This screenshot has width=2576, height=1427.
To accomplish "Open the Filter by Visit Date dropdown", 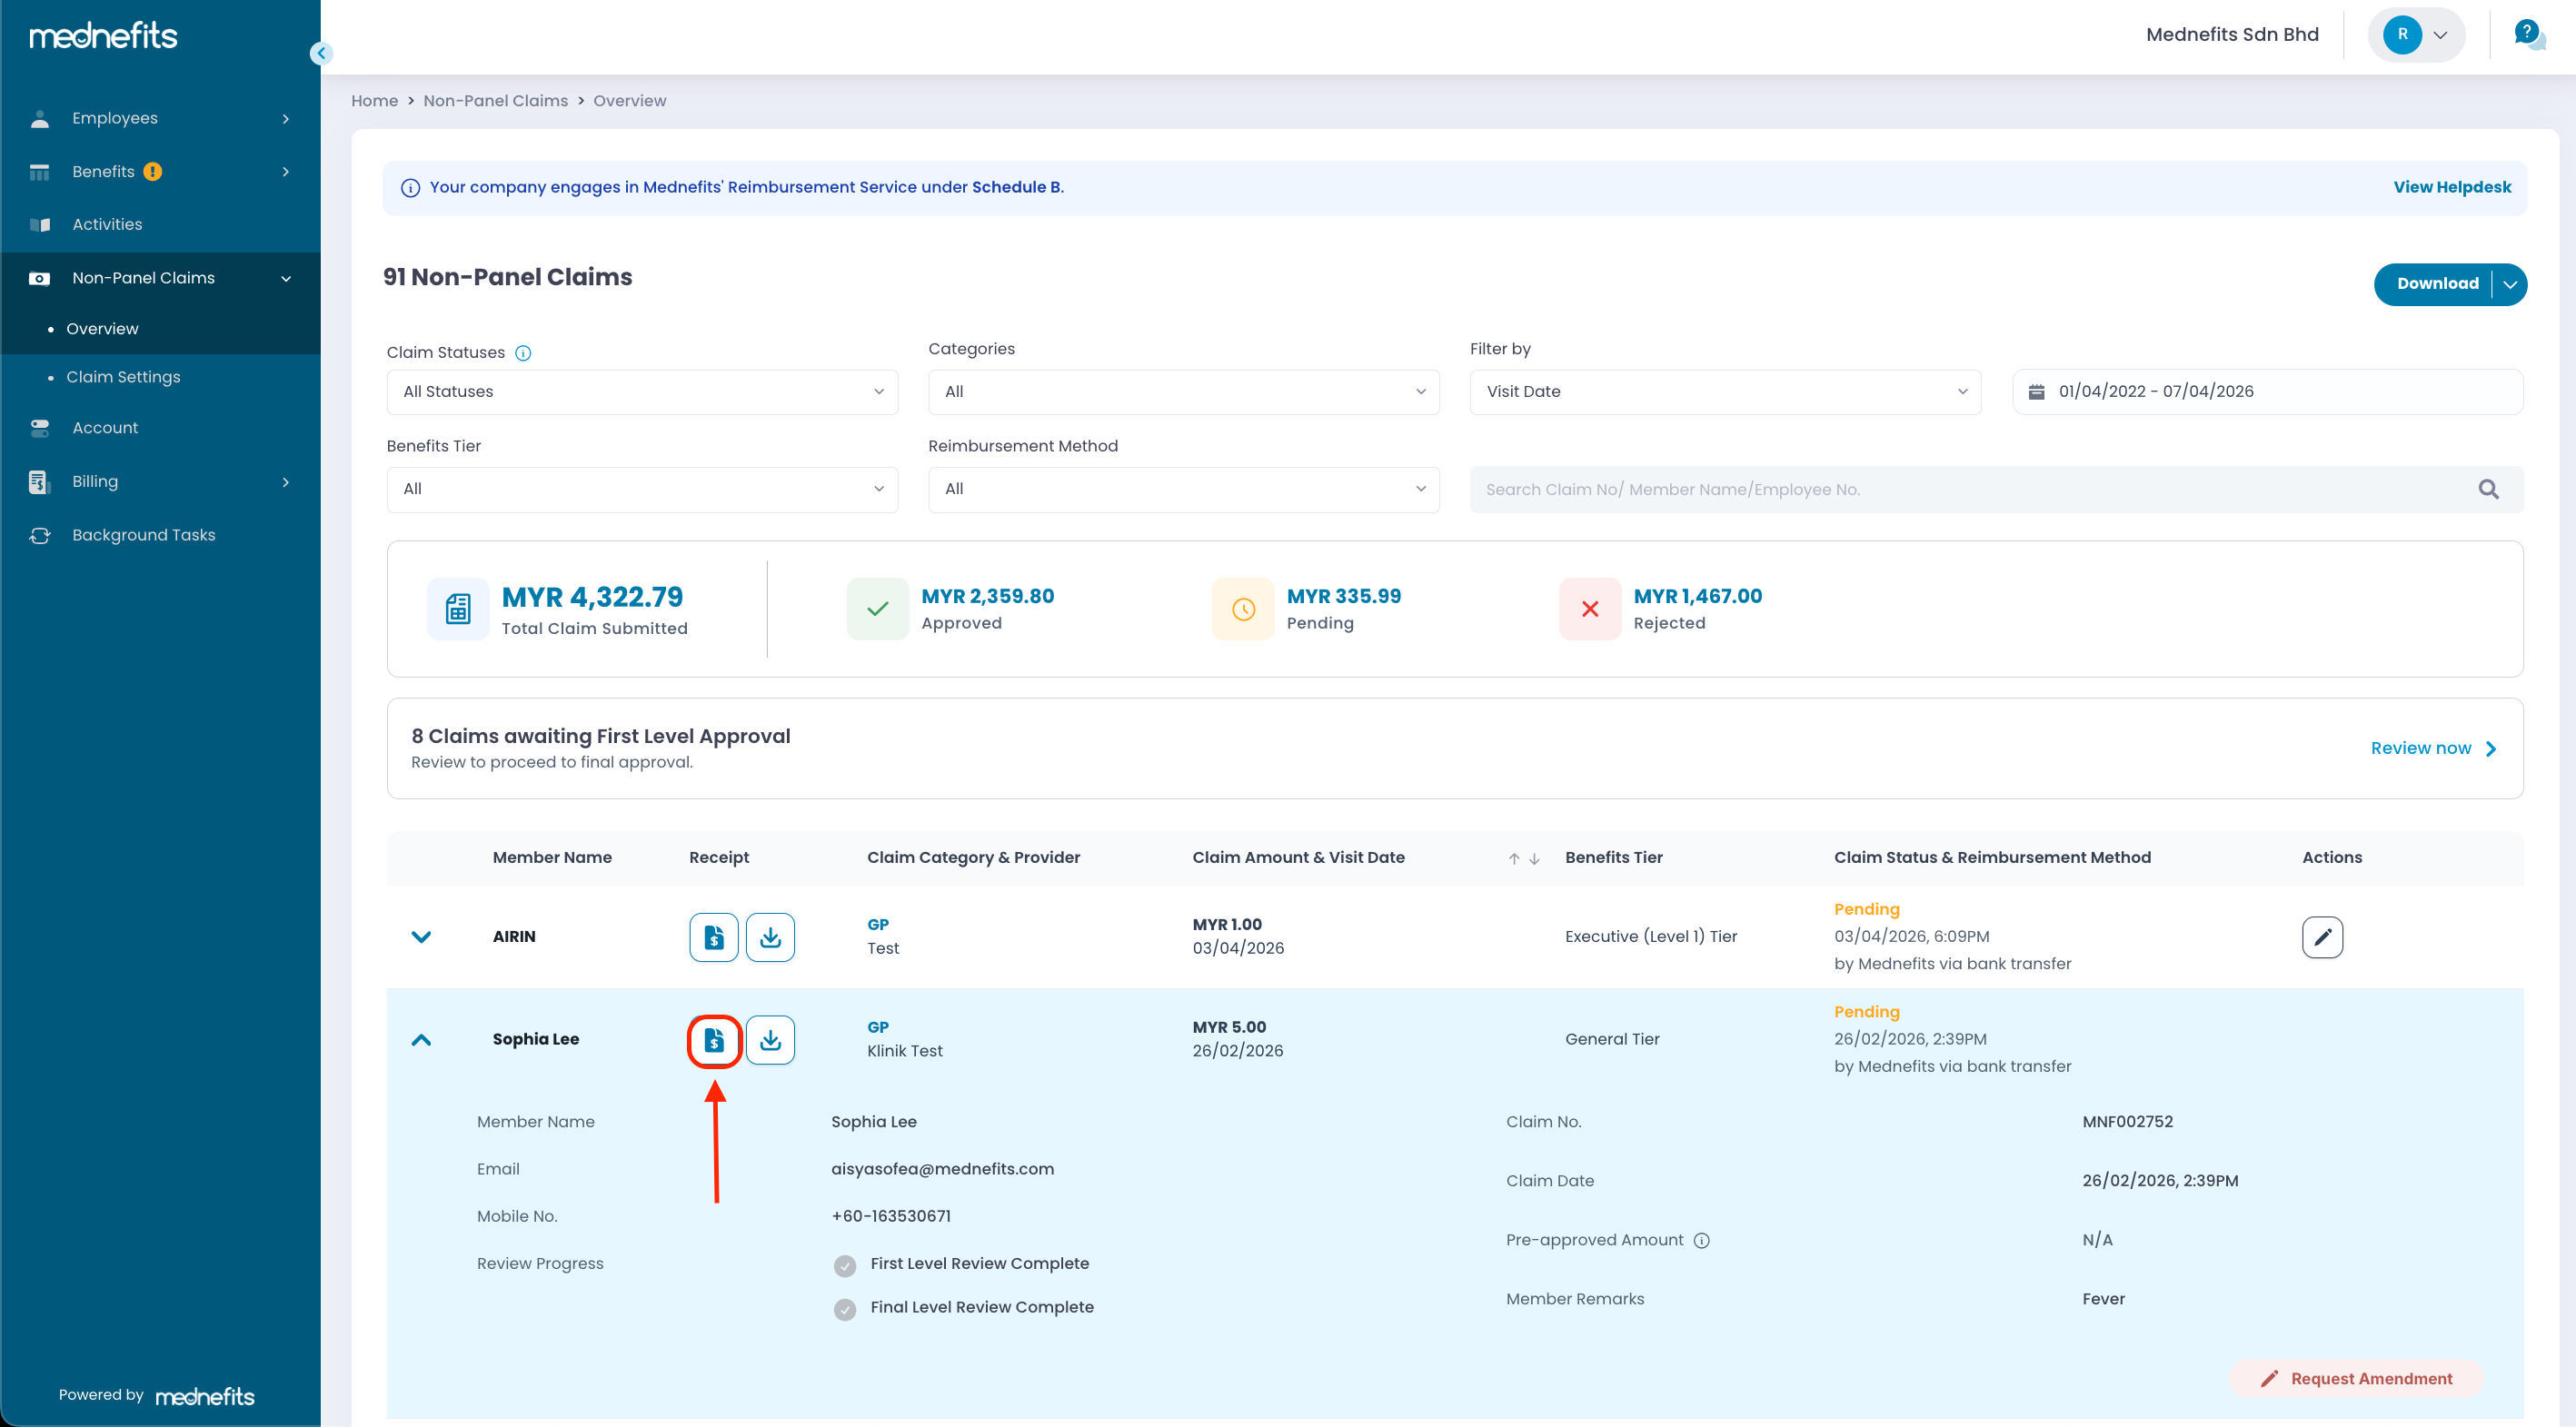I will click(x=1724, y=392).
